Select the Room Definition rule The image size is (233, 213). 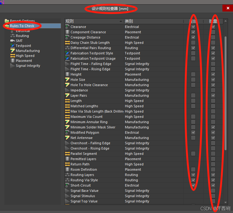tap(144, 169)
